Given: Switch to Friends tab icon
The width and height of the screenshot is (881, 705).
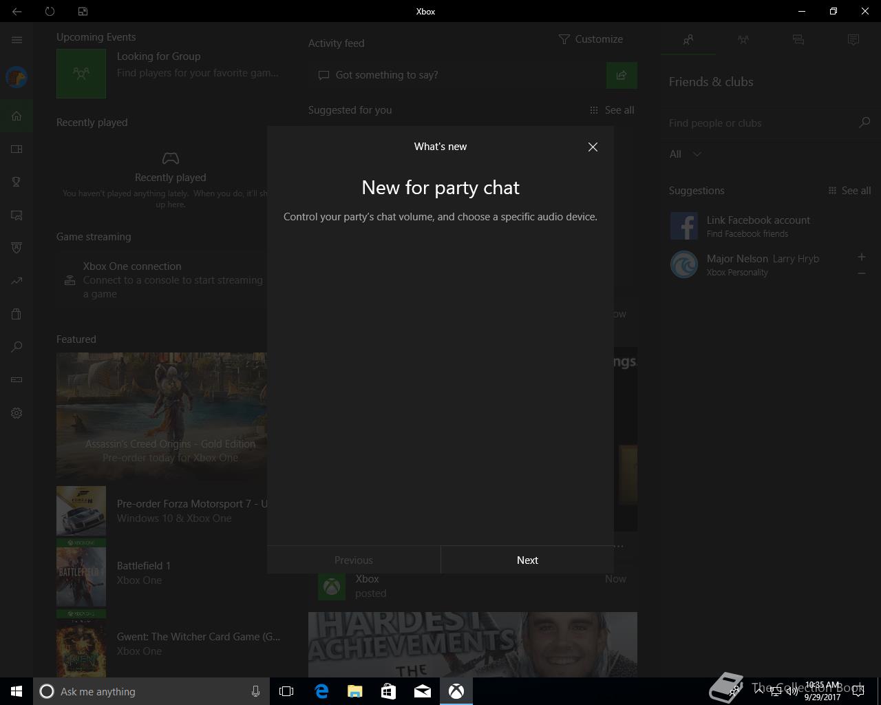Looking at the screenshot, I should [688, 40].
